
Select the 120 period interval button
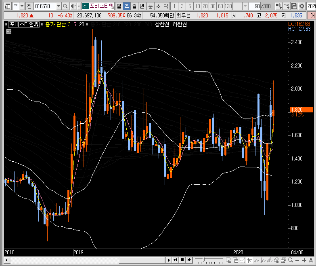(x=228, y=6)
